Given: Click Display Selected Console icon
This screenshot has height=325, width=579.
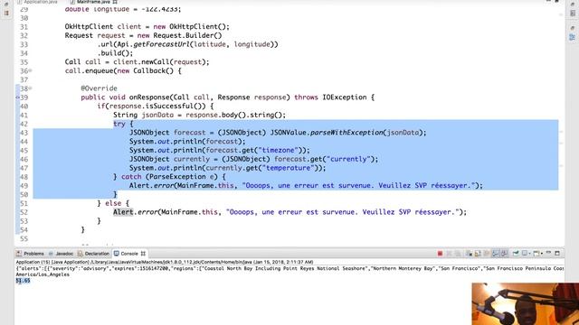Looking at the screenshot, I should [x=525, y=254].
